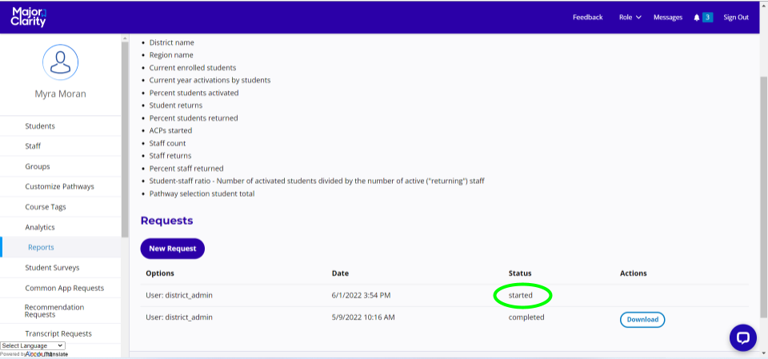Click the notification count badge
This screenshot has width=768, height=359.
coord(707,18)
